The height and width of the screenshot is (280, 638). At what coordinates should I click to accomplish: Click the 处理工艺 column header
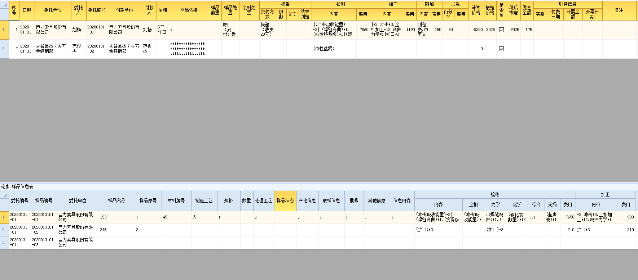pos(264,200)
